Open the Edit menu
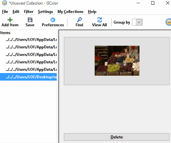This screenshot has height=143, width=171. click(16, 12)
